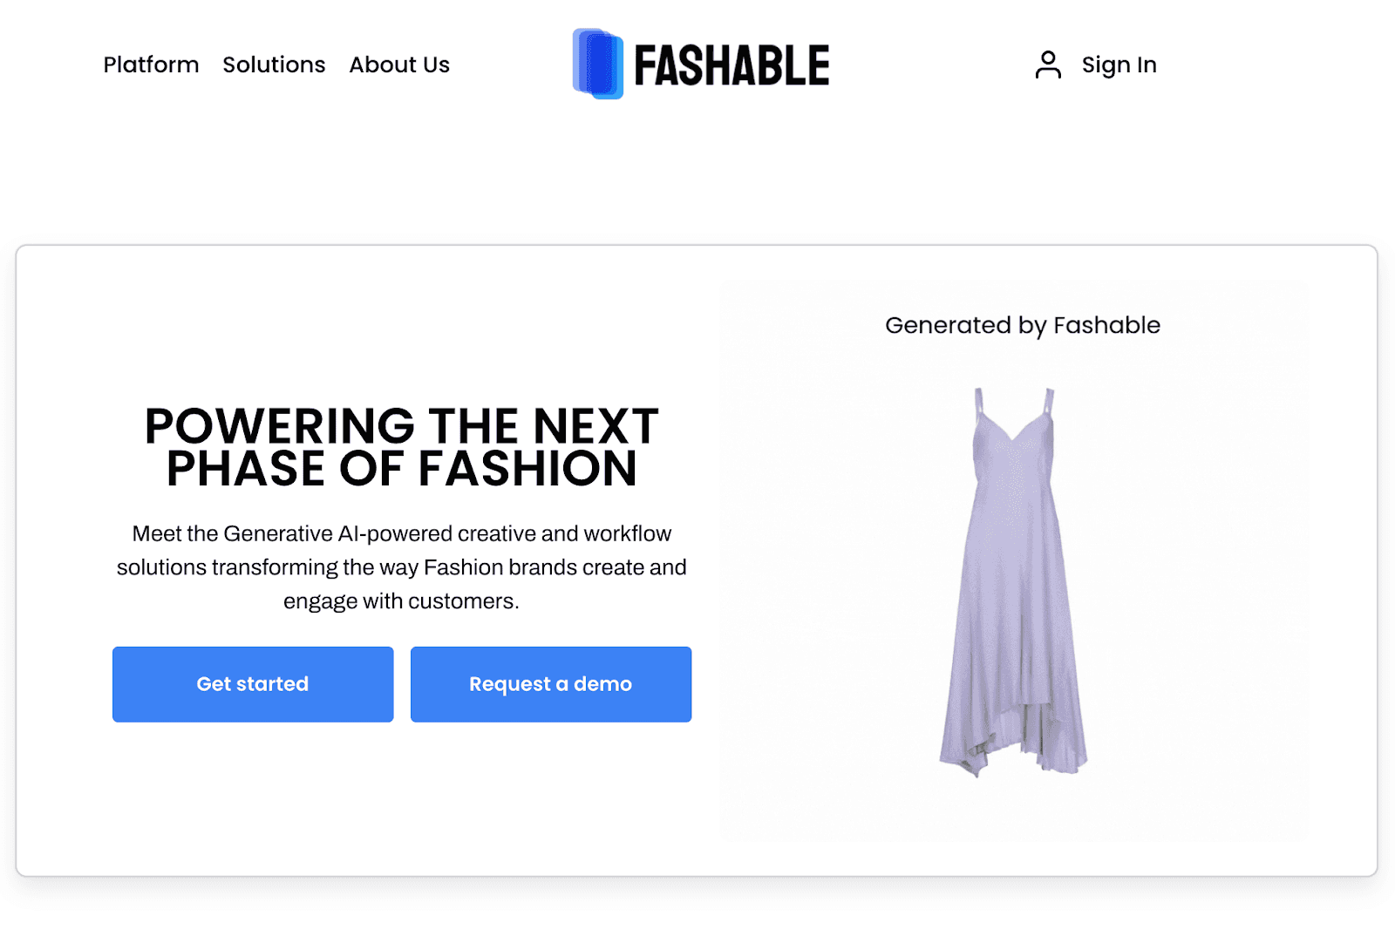This screenshot has width=1395, height=936.
Task: Click the hero headline POWERING THE NEXT PHASE
Action: click(x=401, y=447)
